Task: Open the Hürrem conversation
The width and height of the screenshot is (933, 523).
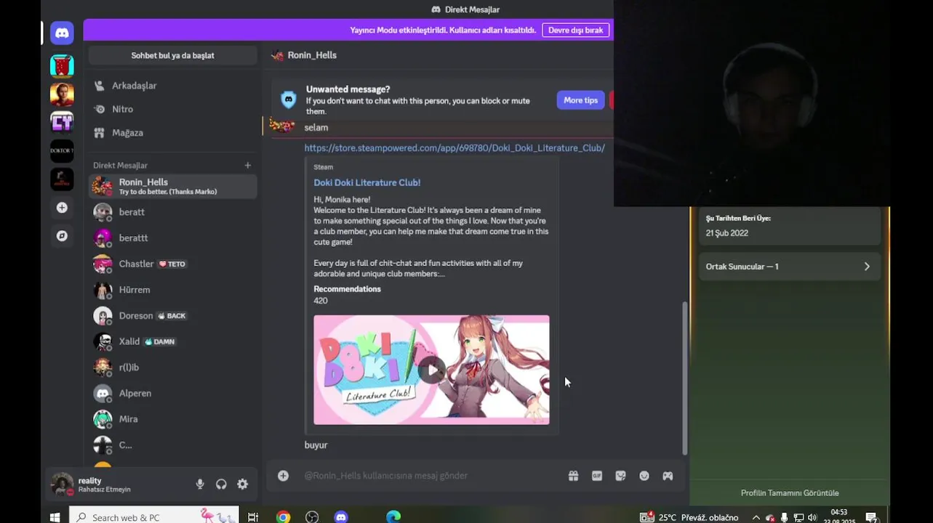Action: tap(172, 290)
